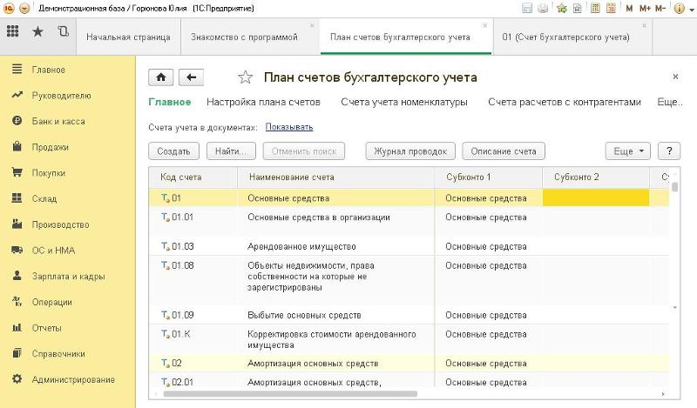Open the Настройка плана счетов link
Screen dimensions: 697x408
click(x=263, y=102)
